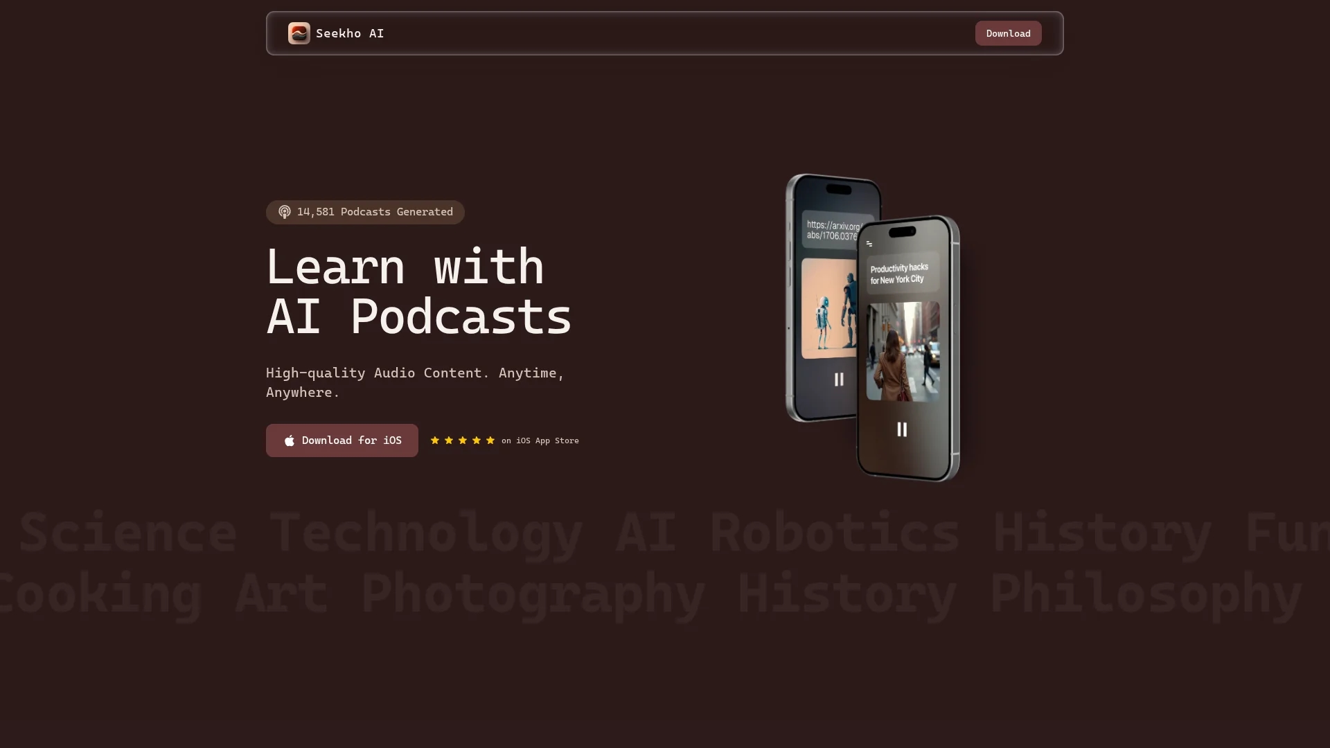1330x748 pixels.
Task: Click the Learn with AI Podcasts headline
Action: [x=419, y=292]
